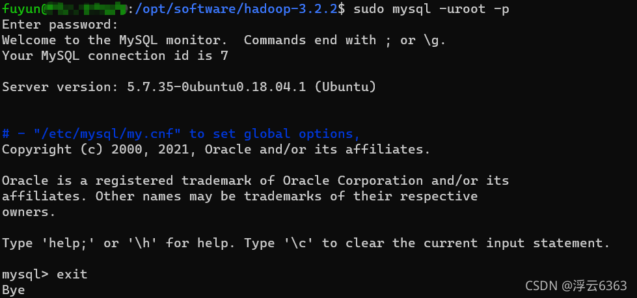The height and width of the screenshot is (298, 637).
Task: Click the word 'owners.'
Action: [29, 212]
